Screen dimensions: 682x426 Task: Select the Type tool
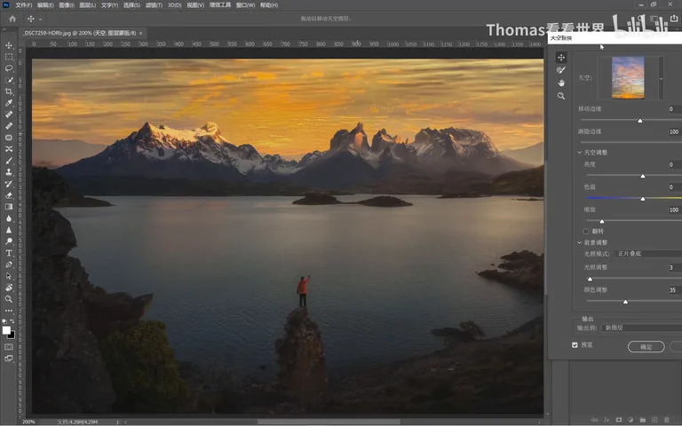9,253
